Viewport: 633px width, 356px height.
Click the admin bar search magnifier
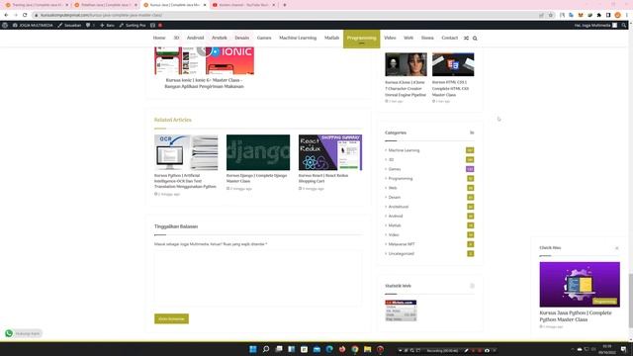pos(624,25)
